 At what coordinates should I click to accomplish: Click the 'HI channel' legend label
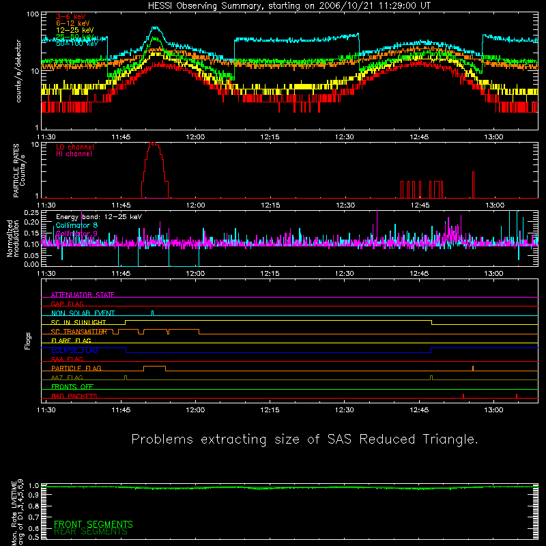74,154
